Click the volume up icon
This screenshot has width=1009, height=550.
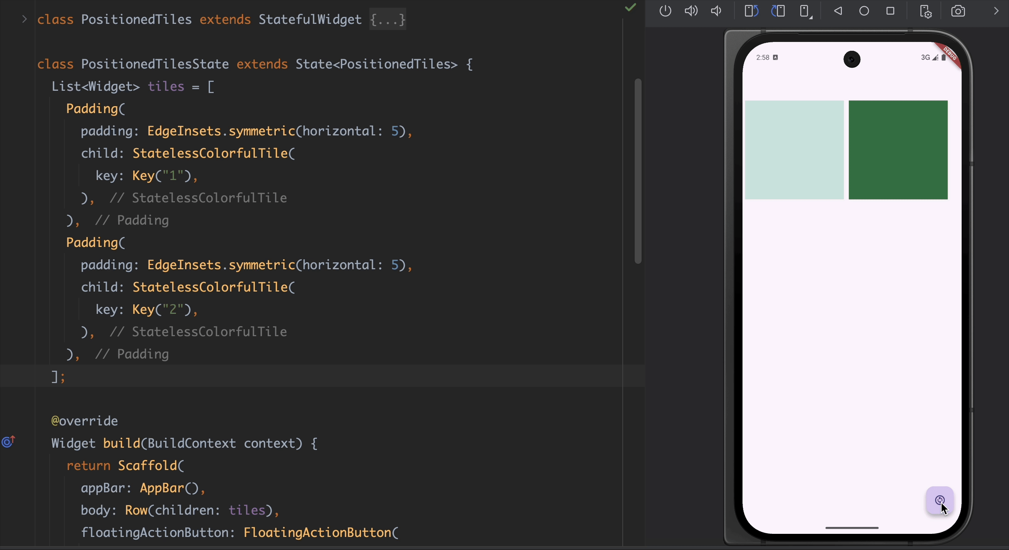691,11
